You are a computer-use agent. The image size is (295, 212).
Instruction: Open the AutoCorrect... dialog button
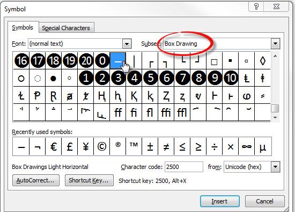click(x=36, y=180)
